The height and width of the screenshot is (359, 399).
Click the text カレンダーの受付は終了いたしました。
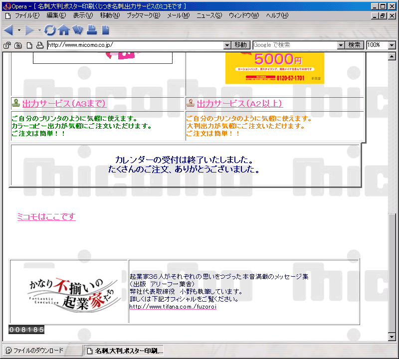click(x=184, y=160)
